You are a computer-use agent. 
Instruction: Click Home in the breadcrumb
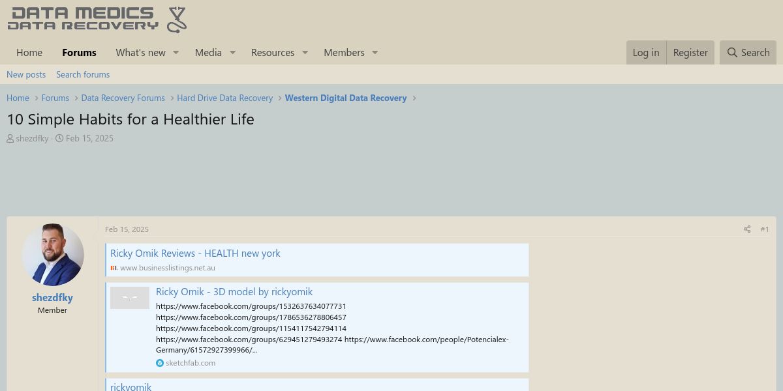point(18,98)
